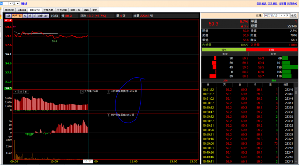
Task: Toggle the CDP indicator button
Action: pos(46,16)
